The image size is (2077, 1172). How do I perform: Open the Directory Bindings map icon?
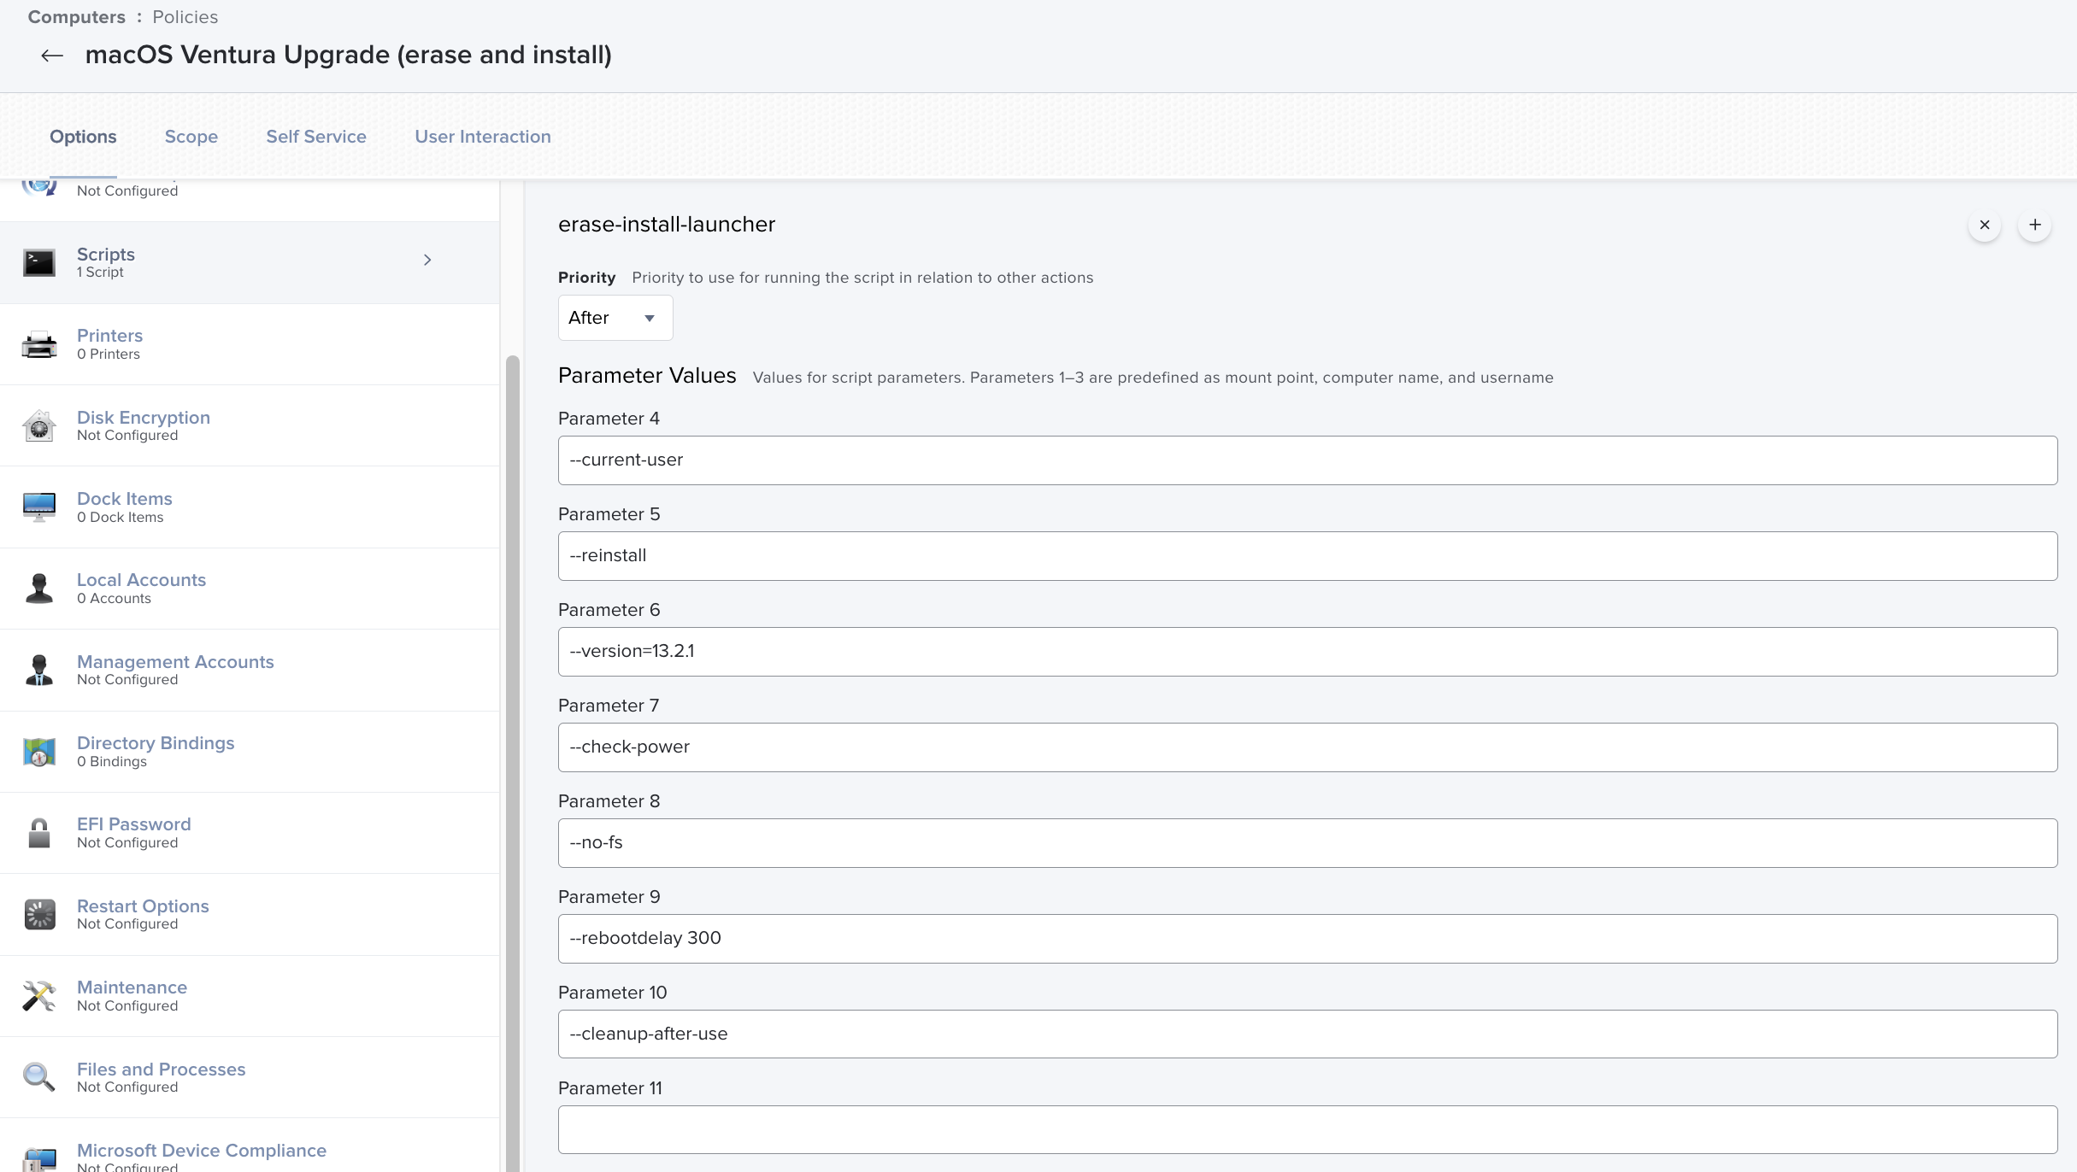coord(38,751)
